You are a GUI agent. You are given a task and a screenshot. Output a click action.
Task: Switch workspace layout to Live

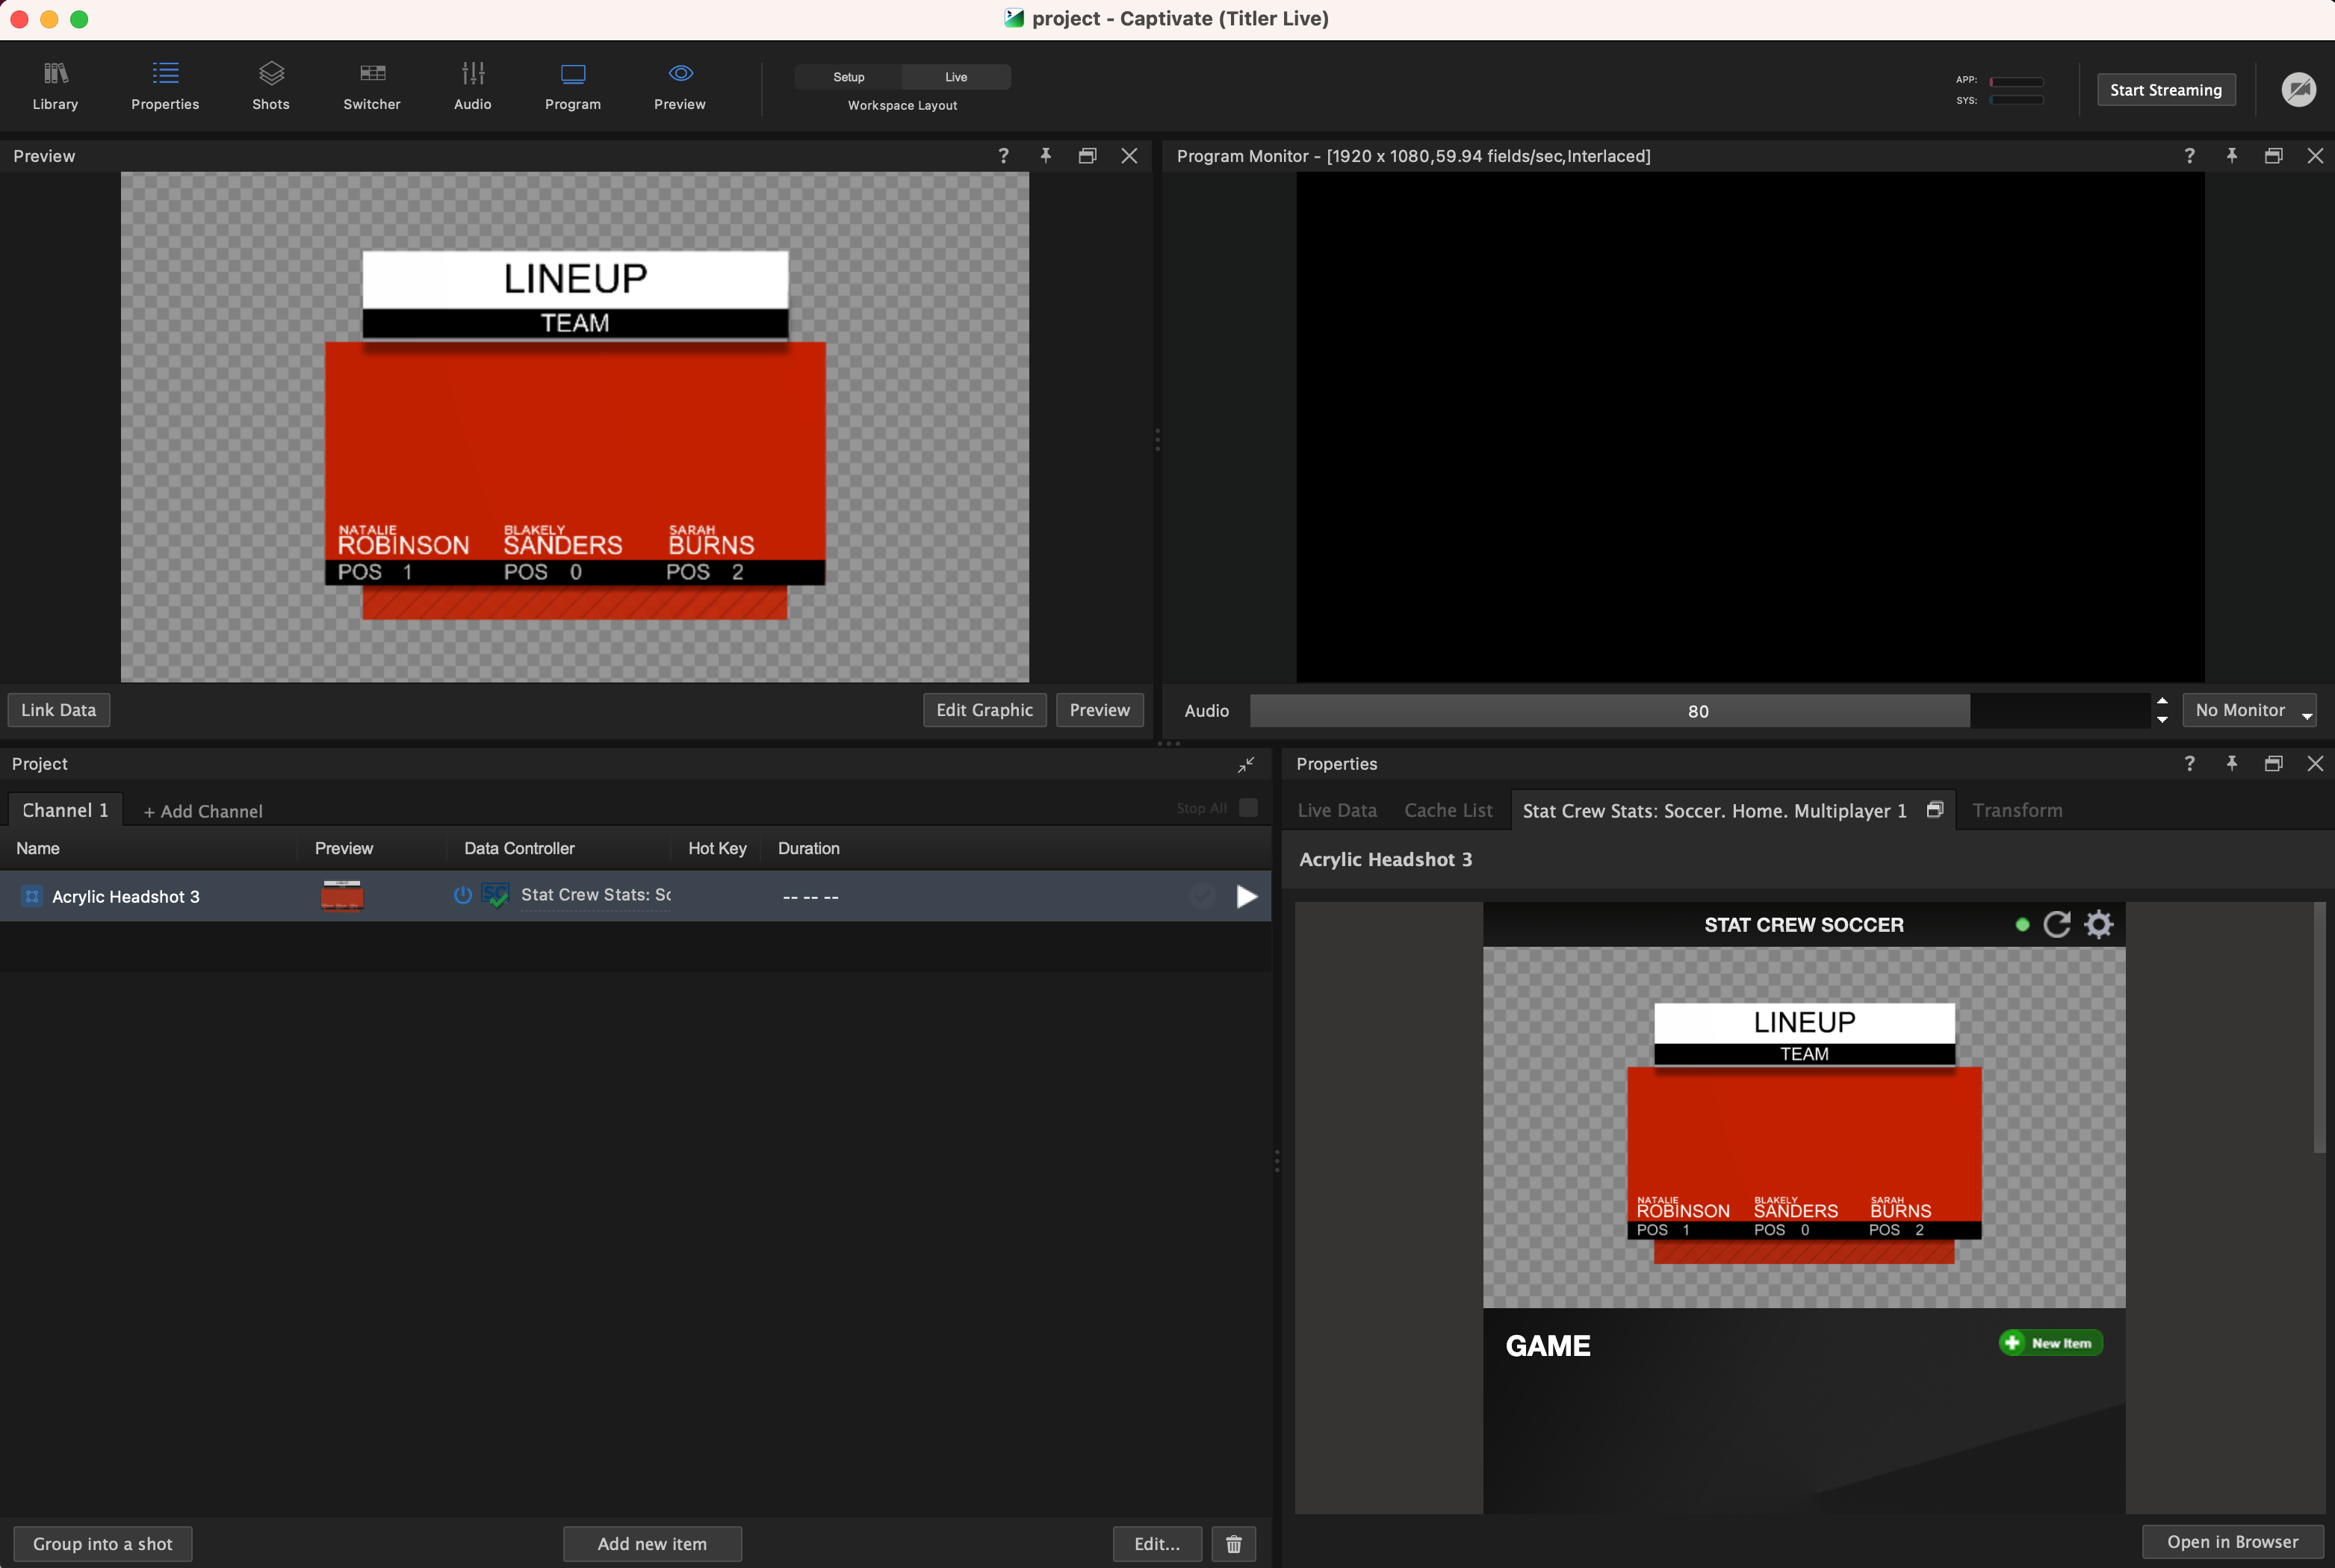(x=955, y=77)
